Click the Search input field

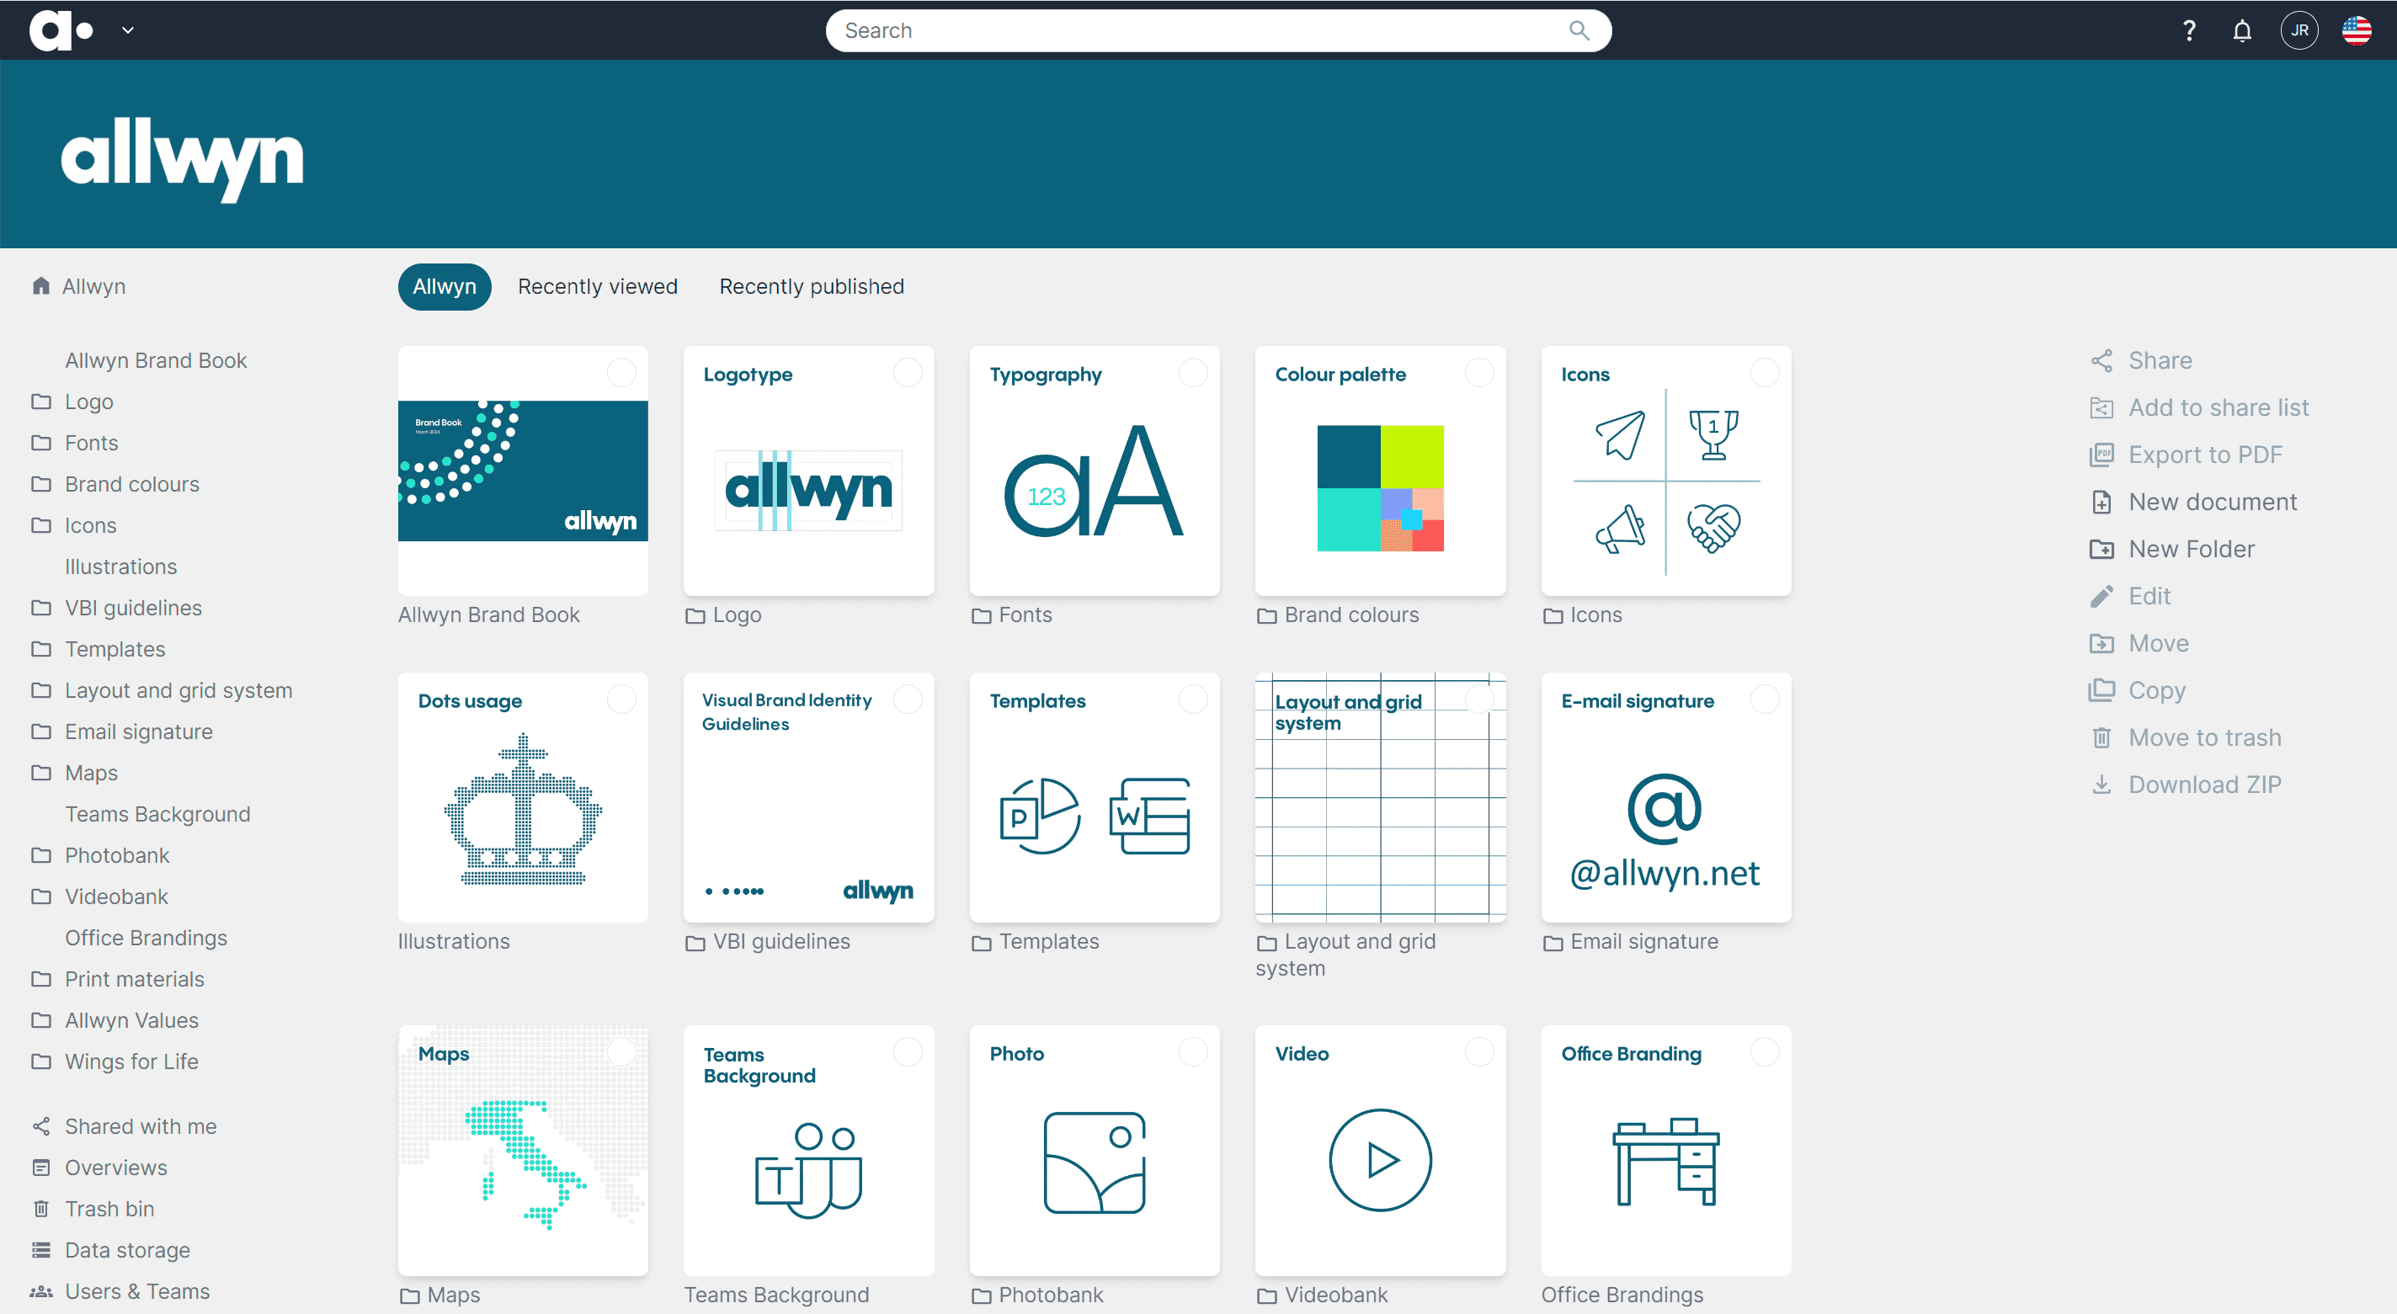click(1218, 30)
